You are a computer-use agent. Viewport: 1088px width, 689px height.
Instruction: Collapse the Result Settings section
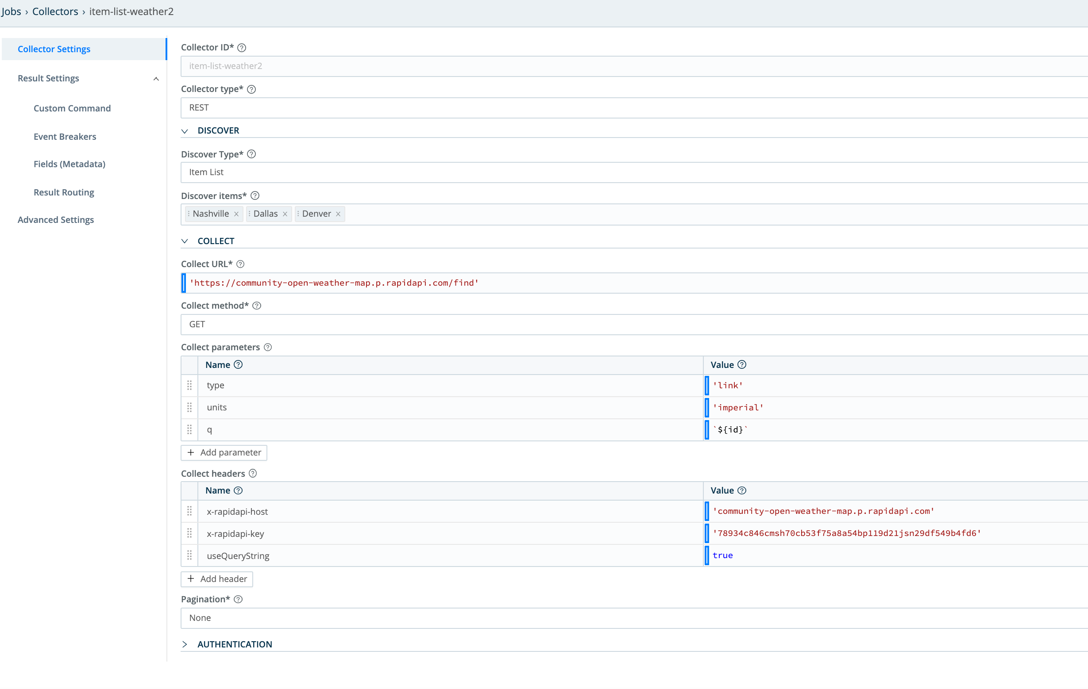click(156, 79)
